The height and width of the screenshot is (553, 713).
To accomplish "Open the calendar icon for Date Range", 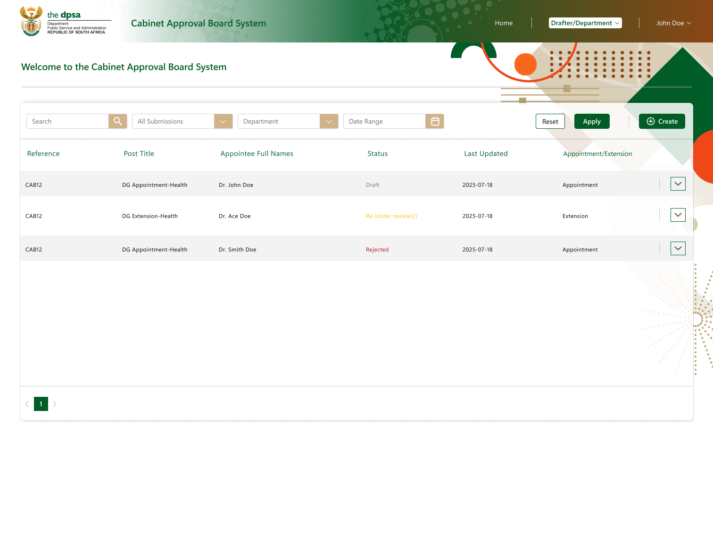I will coord(434,121).
